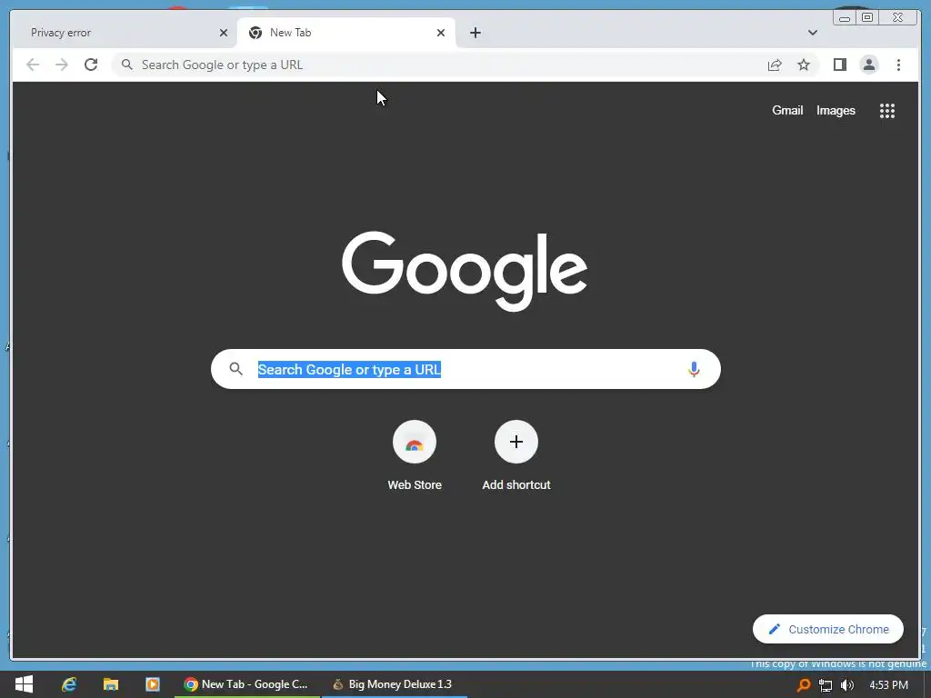
Task: Click the Add shortcut plus icon
Action: (516, 442)
